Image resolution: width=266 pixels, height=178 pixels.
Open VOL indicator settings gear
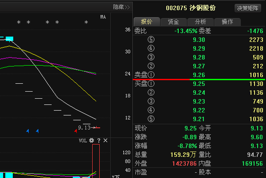point(91,140)
